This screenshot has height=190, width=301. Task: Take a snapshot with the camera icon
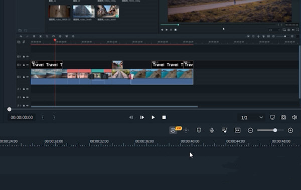[x=283, y=117]
